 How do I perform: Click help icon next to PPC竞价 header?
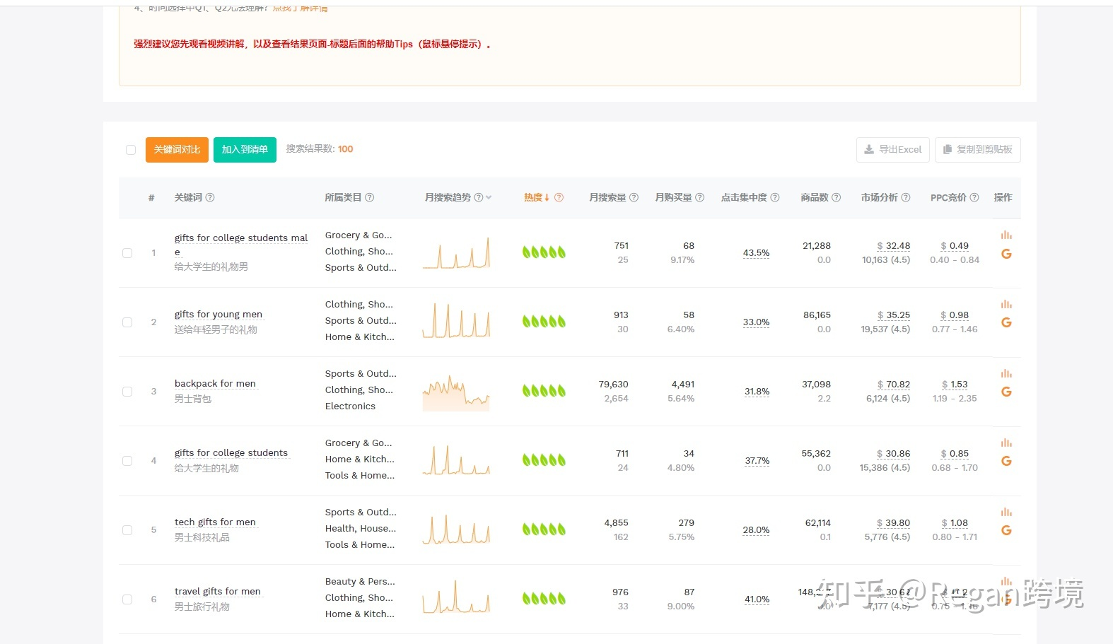point(974,198)
